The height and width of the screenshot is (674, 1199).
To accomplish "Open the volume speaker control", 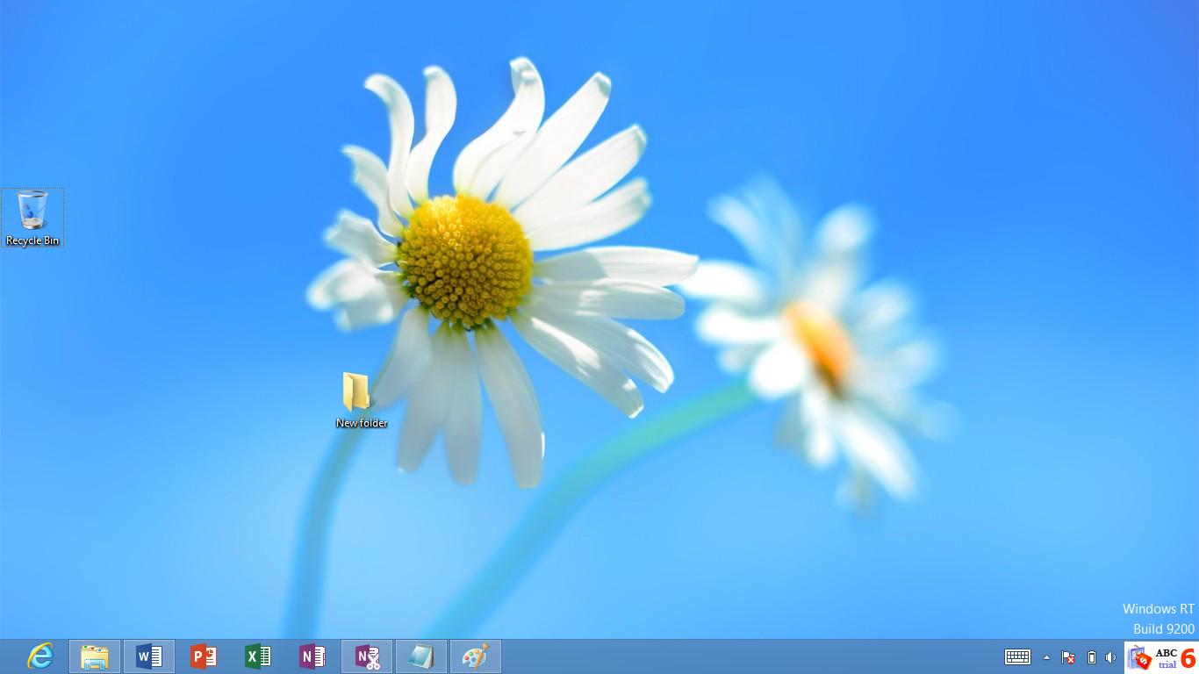I will [x=1111, y=657].
